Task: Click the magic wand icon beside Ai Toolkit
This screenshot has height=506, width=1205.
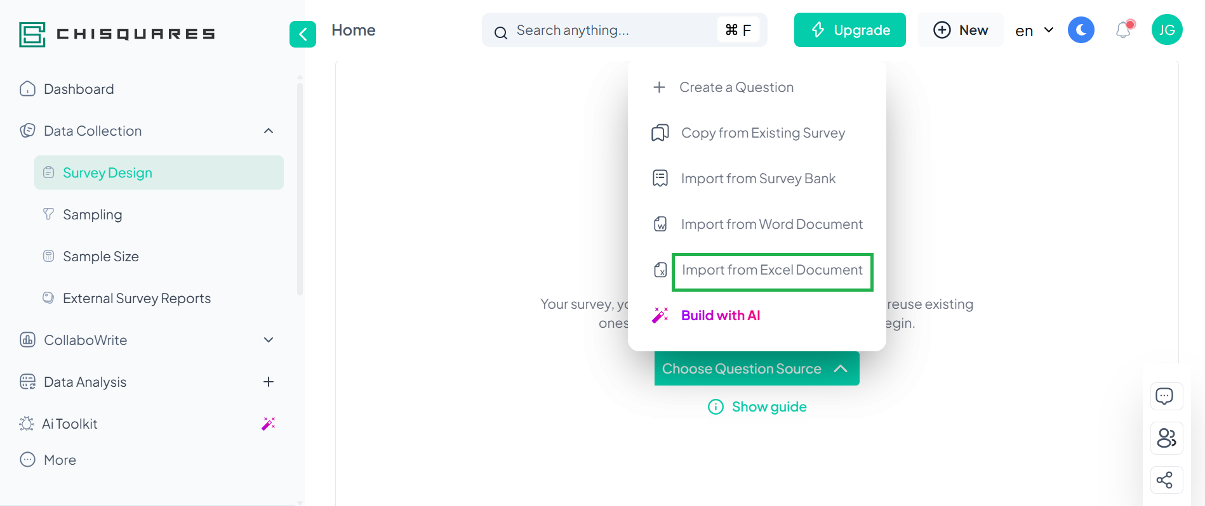Action: point(269,424)
